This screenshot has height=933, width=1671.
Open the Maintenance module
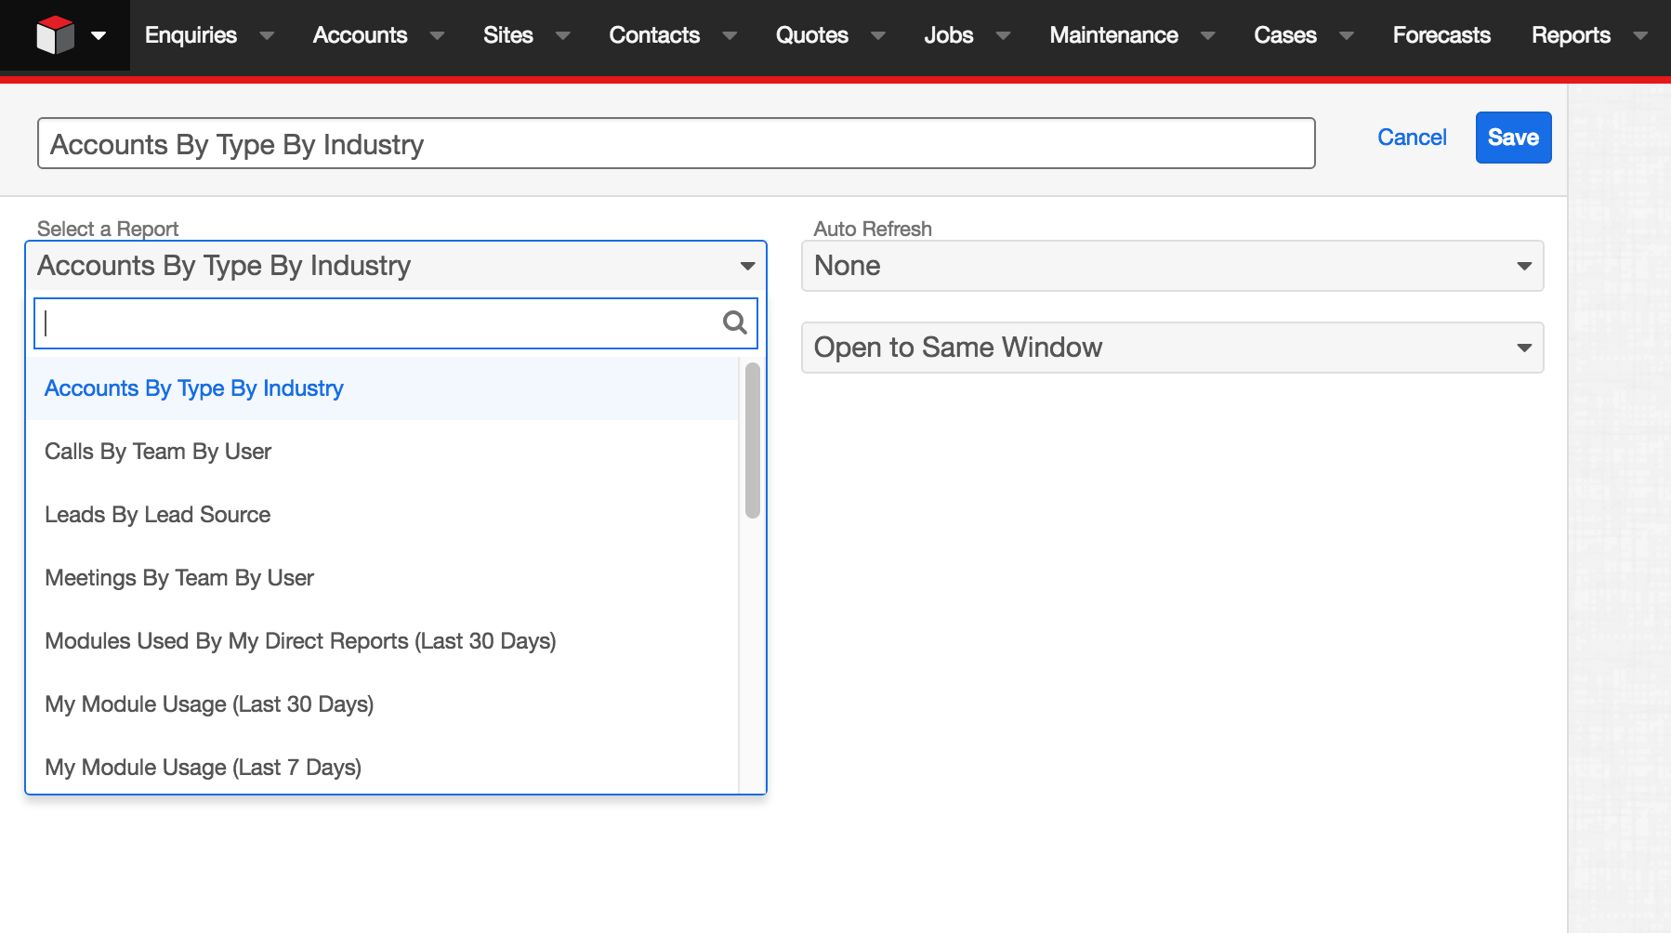point(1113,35)
